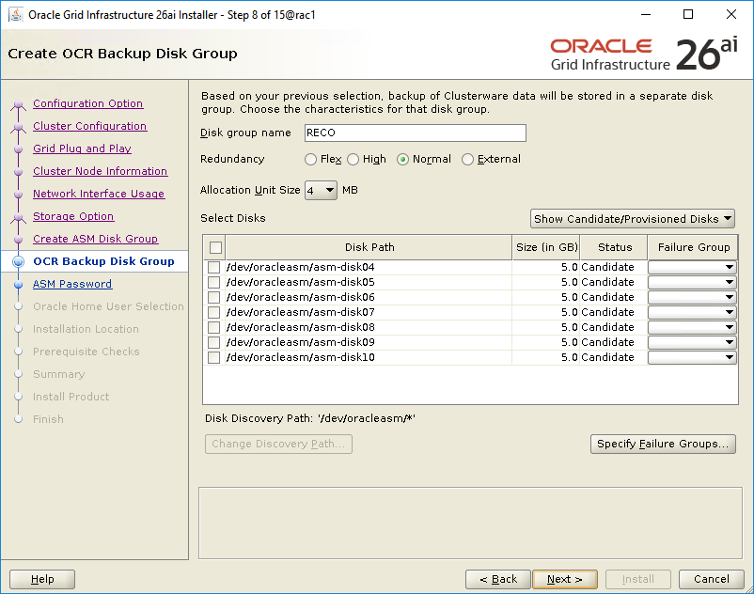Click the Java installer icon in title bar
Viewport: 754px width, 594px height.
point(16,15)
